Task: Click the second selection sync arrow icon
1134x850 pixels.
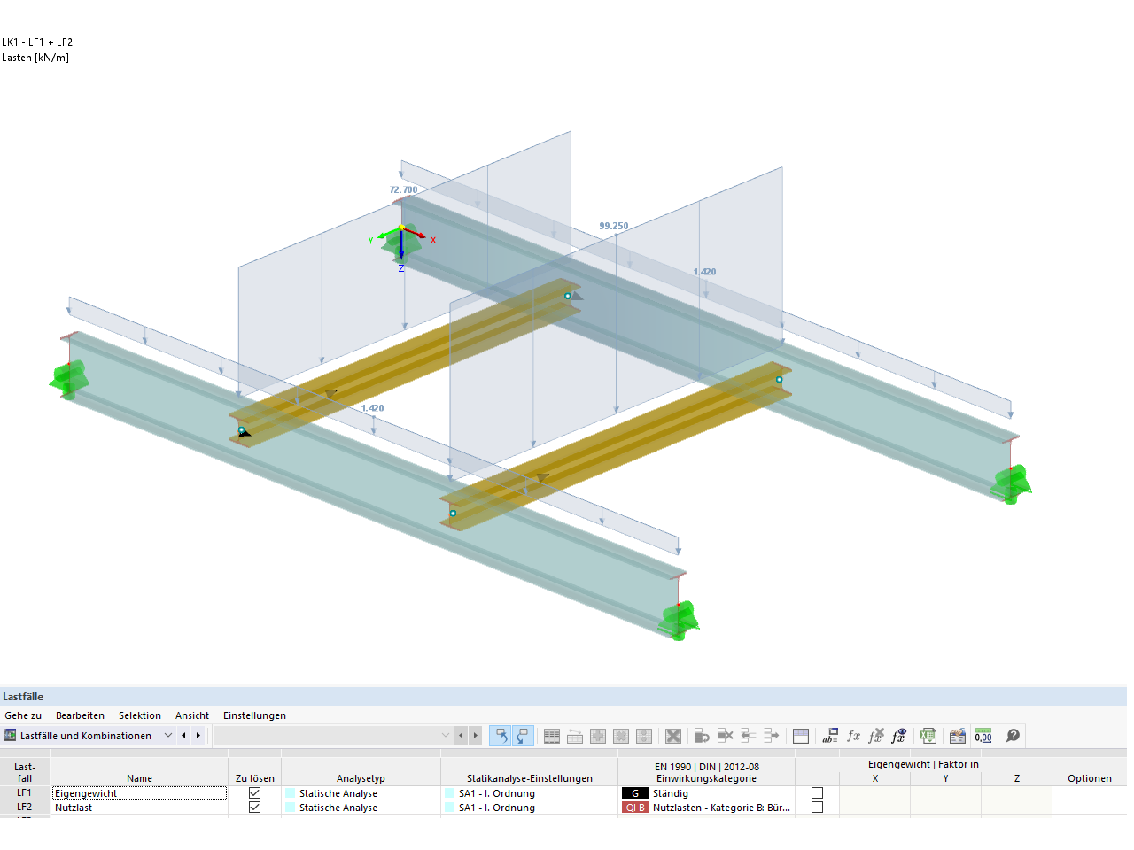Action: point(523,736)
